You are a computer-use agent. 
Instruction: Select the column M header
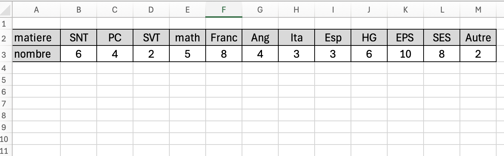click(x=478, y=10)
